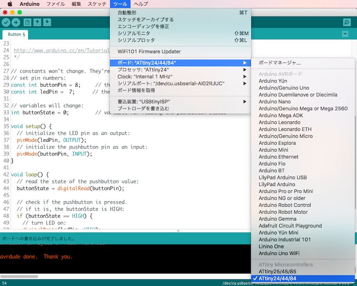Open ボードマネージャ...
This screenshot has height=286, width=357.
(x=303, y=63)
